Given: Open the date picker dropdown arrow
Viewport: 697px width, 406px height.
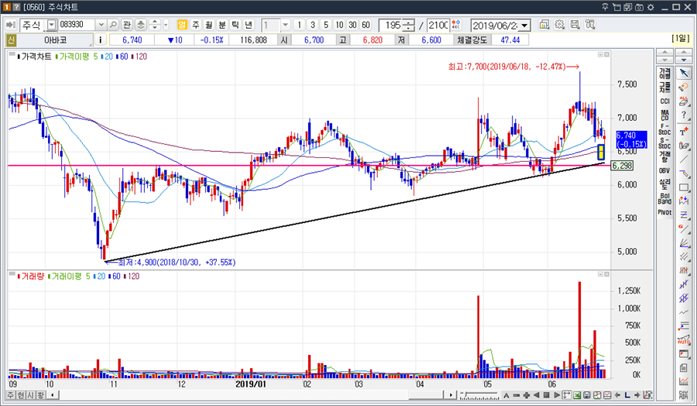Looking at the screenshot, I should coord(524,26).
